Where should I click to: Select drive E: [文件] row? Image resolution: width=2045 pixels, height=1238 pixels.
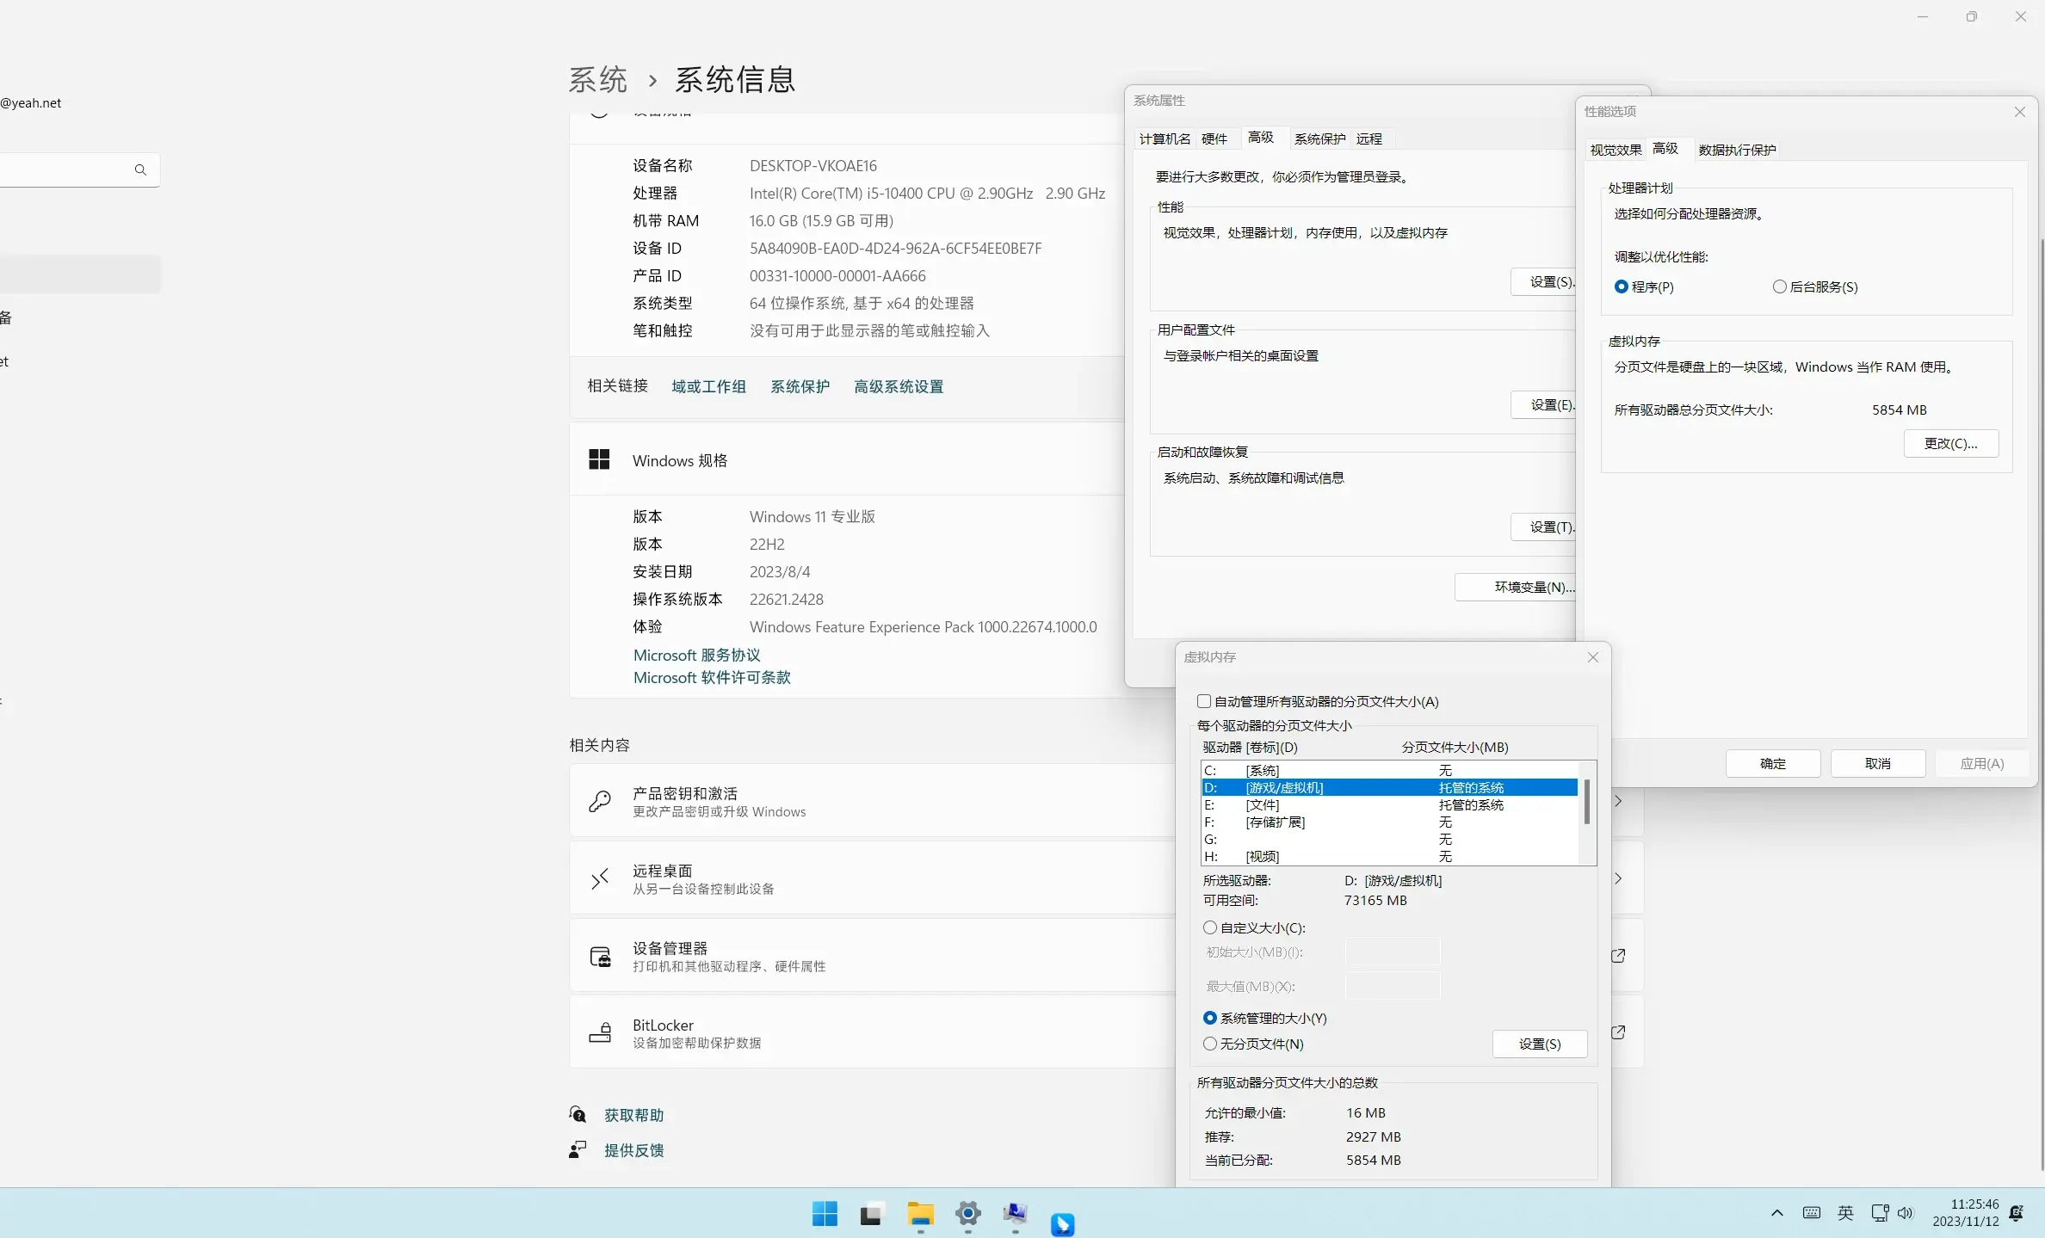(x=1389, y=804)
